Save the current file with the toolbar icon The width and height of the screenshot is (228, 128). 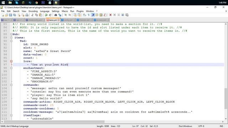click(x=10, y=15)
